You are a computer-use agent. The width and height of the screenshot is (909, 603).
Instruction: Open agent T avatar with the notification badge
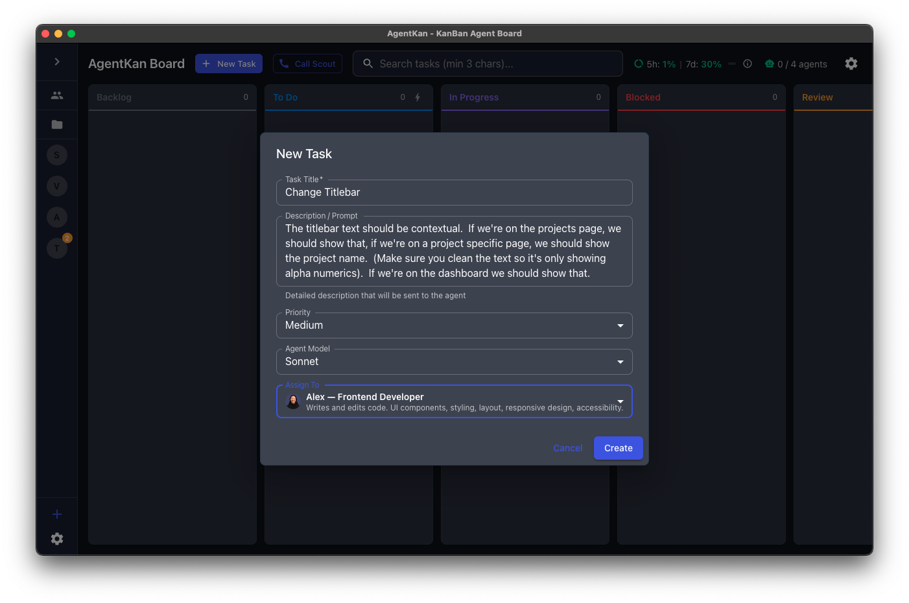56,248
